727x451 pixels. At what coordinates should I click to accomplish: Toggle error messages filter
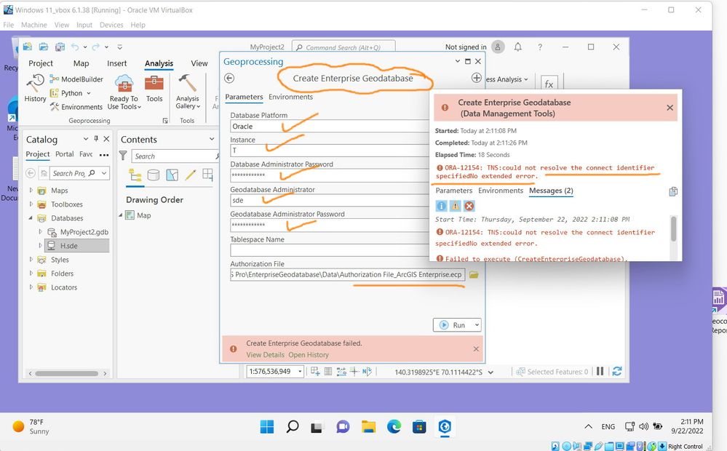click(x=469, y=206)
